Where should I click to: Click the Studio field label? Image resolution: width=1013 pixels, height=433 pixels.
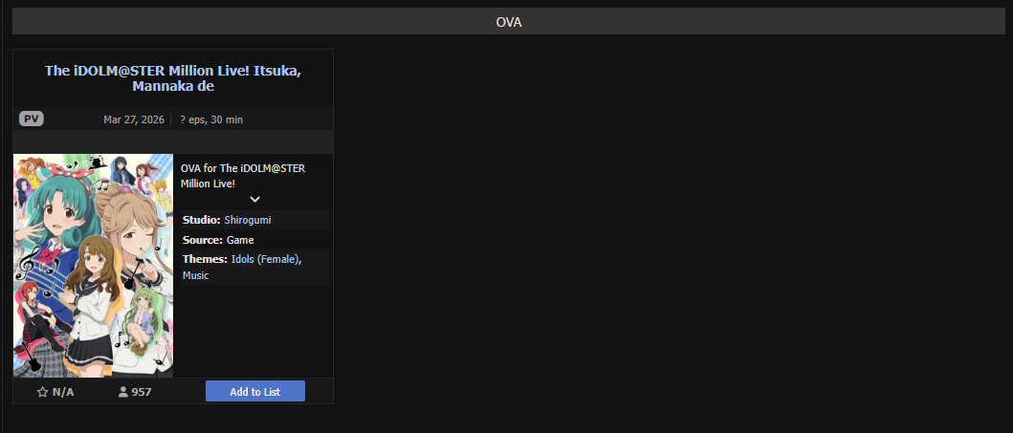pyautogui.click(x=201, y=220)
